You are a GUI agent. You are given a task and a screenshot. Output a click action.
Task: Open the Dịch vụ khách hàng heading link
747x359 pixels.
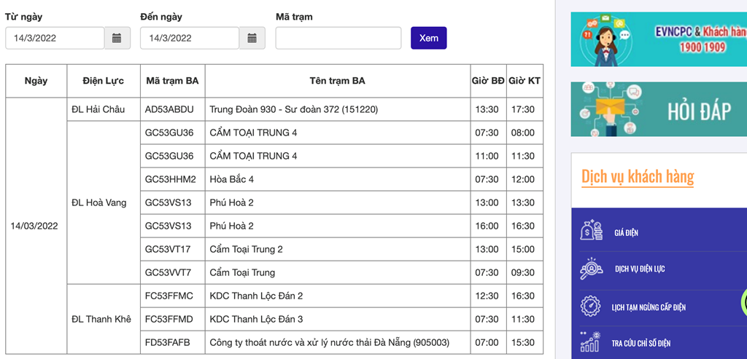tap(638, 176)
